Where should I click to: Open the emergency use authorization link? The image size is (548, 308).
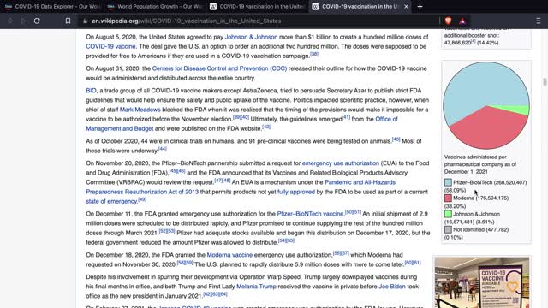(341, 163)
